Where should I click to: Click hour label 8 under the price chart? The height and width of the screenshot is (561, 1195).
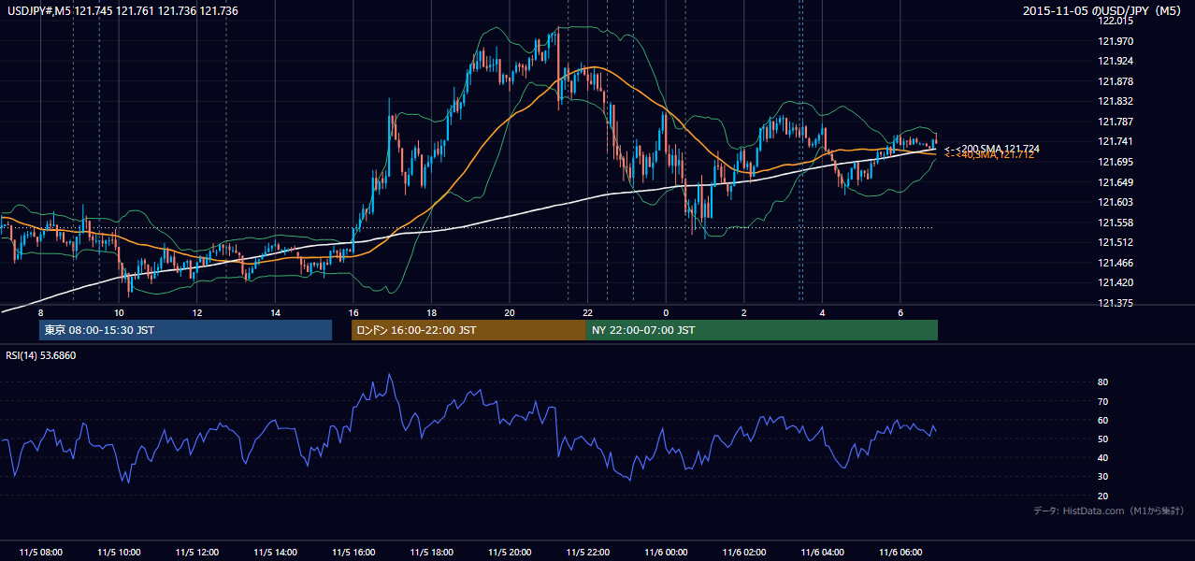tap(41, 312)
